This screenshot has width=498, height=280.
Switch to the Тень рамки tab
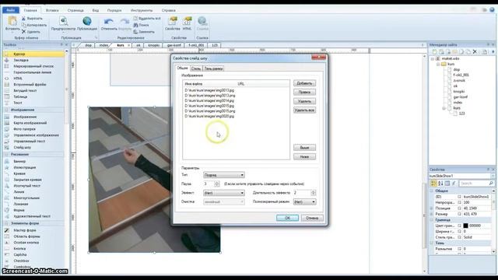(213, 68)
